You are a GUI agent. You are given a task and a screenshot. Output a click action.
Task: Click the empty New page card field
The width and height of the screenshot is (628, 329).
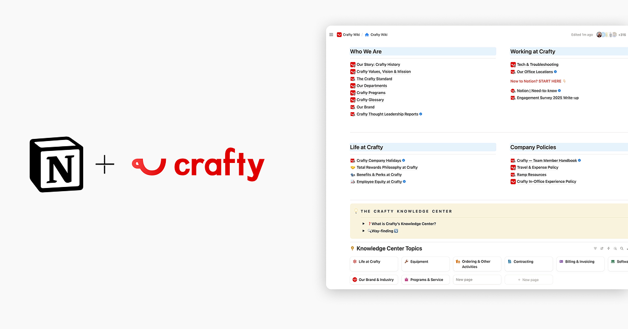477,280
